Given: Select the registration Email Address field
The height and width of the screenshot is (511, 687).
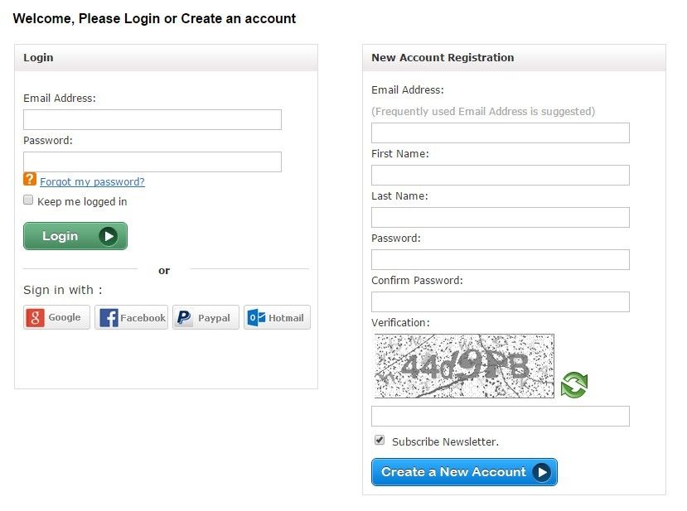Looking at the screenshot, I should click(x=500, y=133).
